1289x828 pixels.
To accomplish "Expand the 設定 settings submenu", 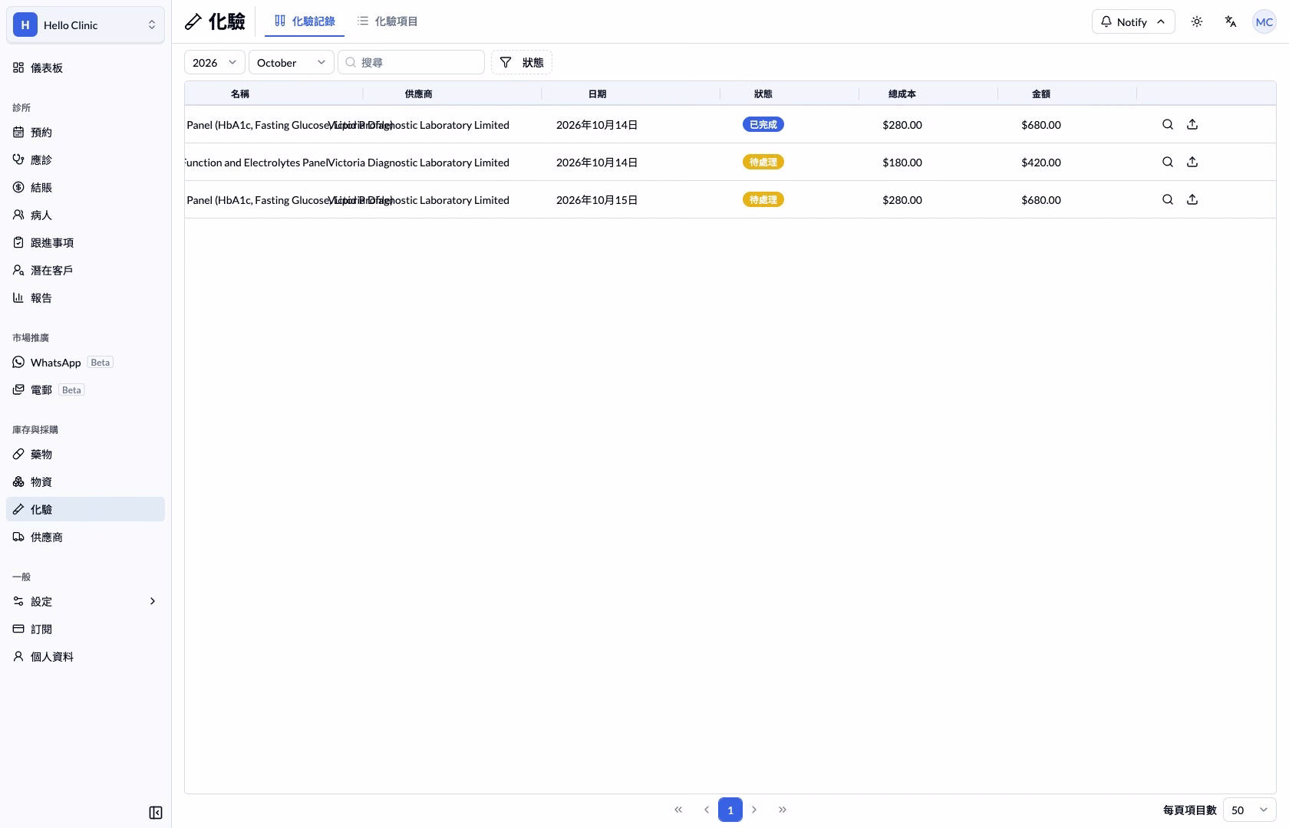I will point(85,601).
